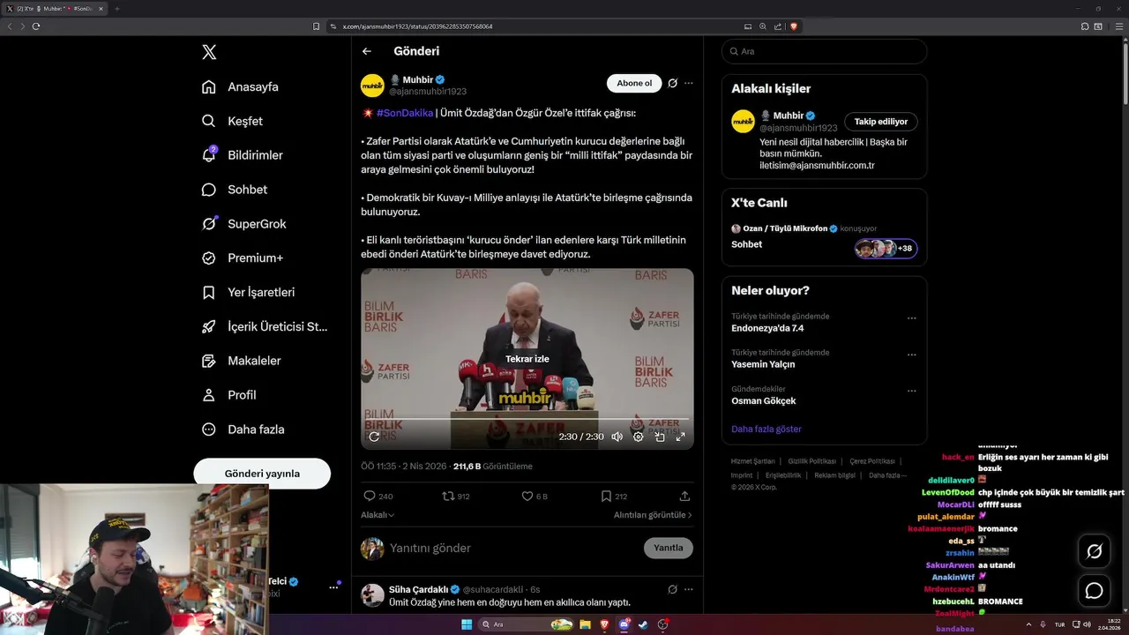
Task: Open the video settings gear
Action: pyautogui.click(x=639, y=437)
